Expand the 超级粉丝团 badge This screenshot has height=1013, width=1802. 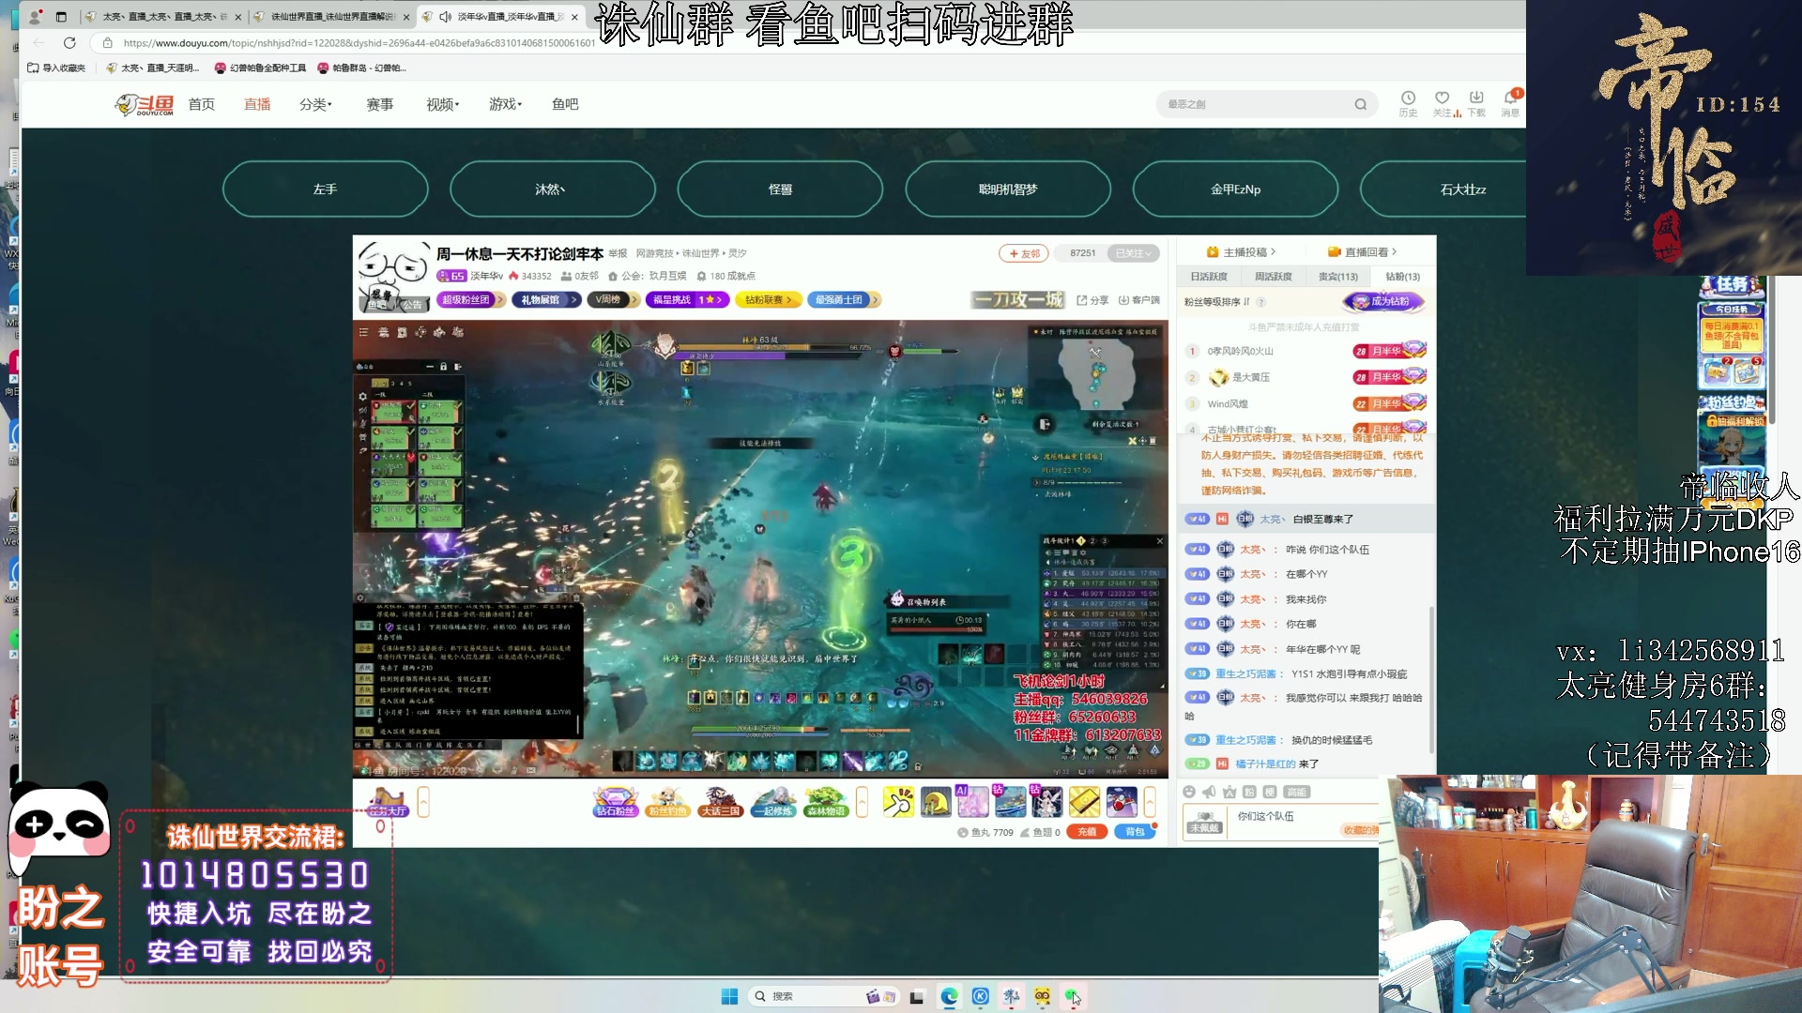[471, 300]
